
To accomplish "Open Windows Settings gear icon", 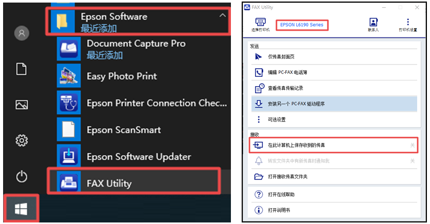I will pyautogui.click(x=22, y=140).
